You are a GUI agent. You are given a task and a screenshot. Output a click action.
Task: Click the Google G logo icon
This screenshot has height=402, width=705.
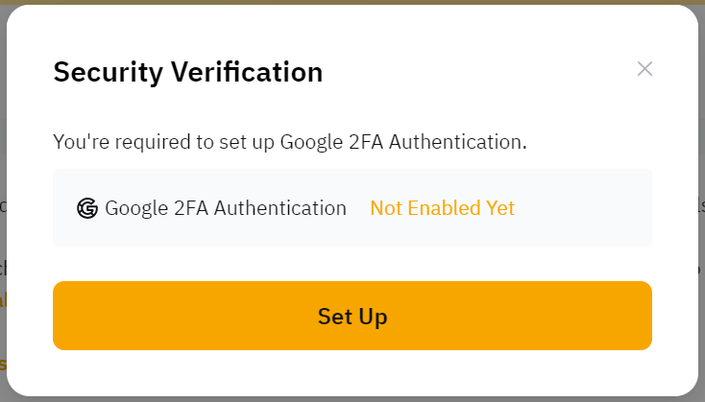pos(87,208)
